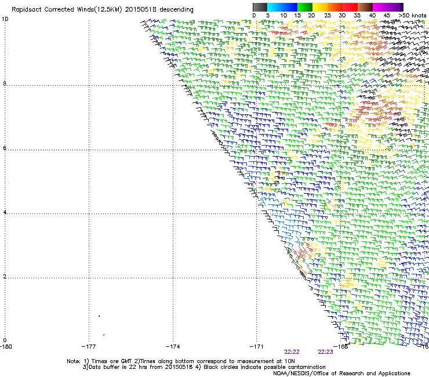Click the '22:22' purple time label
This screenshot has height=377, width=429.
pos(292,352)
